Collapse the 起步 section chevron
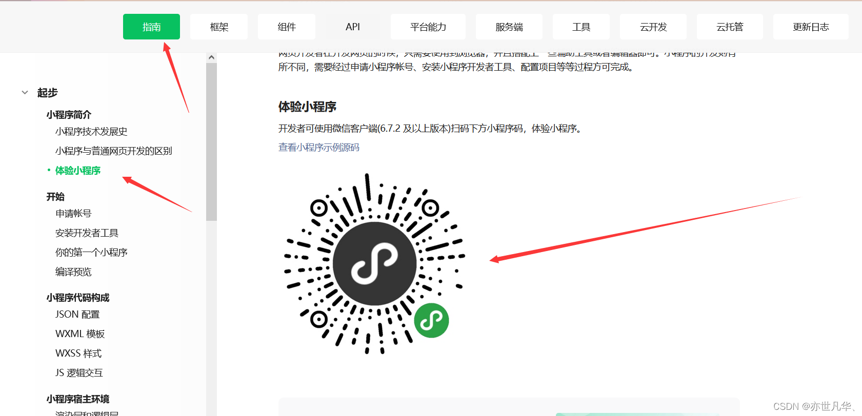The width and height of the screenshot is (862, 416). coord(25,93)
